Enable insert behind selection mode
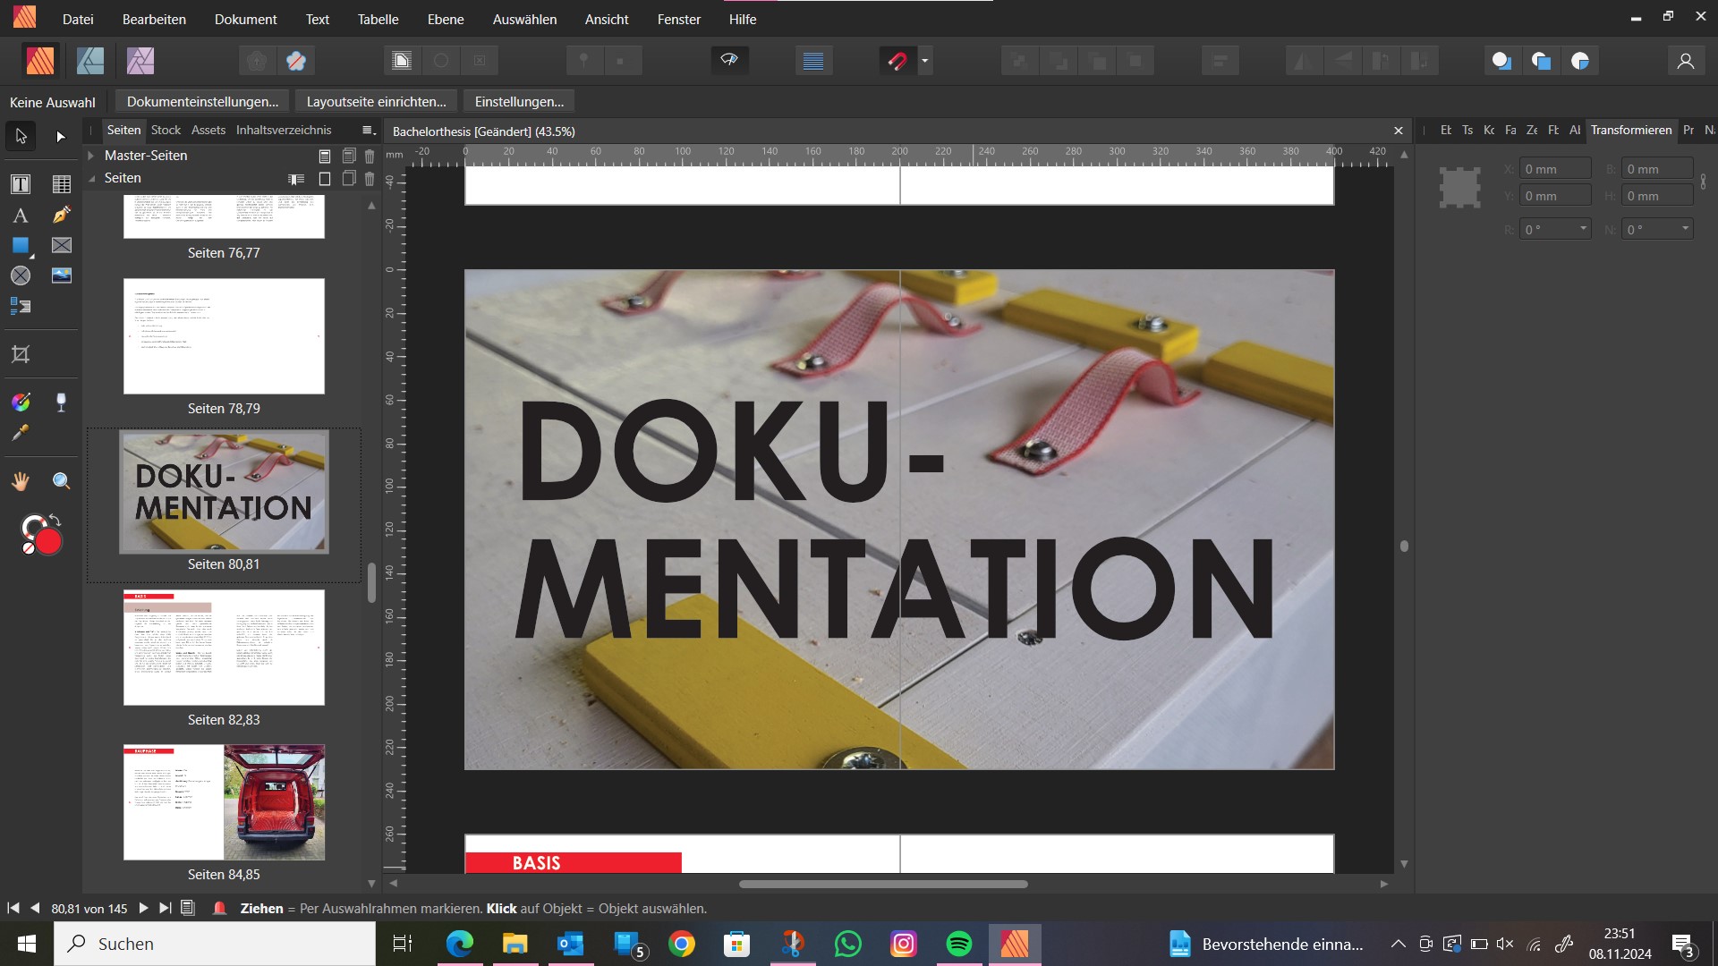This screenshot has width=1718, height=966. tap(1501, 61)
